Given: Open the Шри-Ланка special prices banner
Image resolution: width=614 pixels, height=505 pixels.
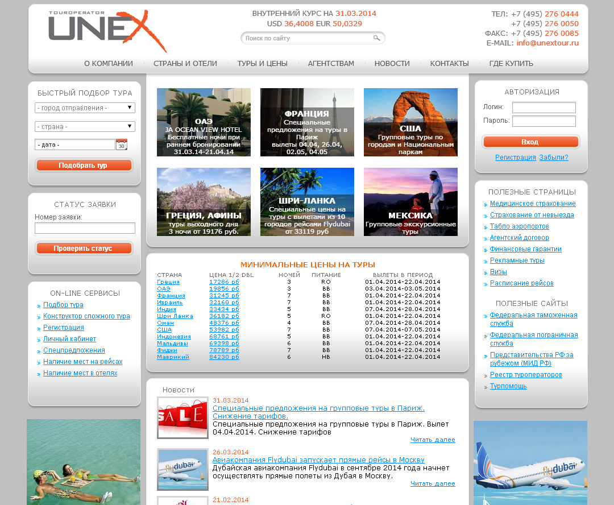Looking at the screenshot, I should (x=307, y=202).
